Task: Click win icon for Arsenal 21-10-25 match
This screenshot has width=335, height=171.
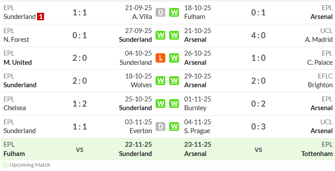Action: tap(174, 35)
